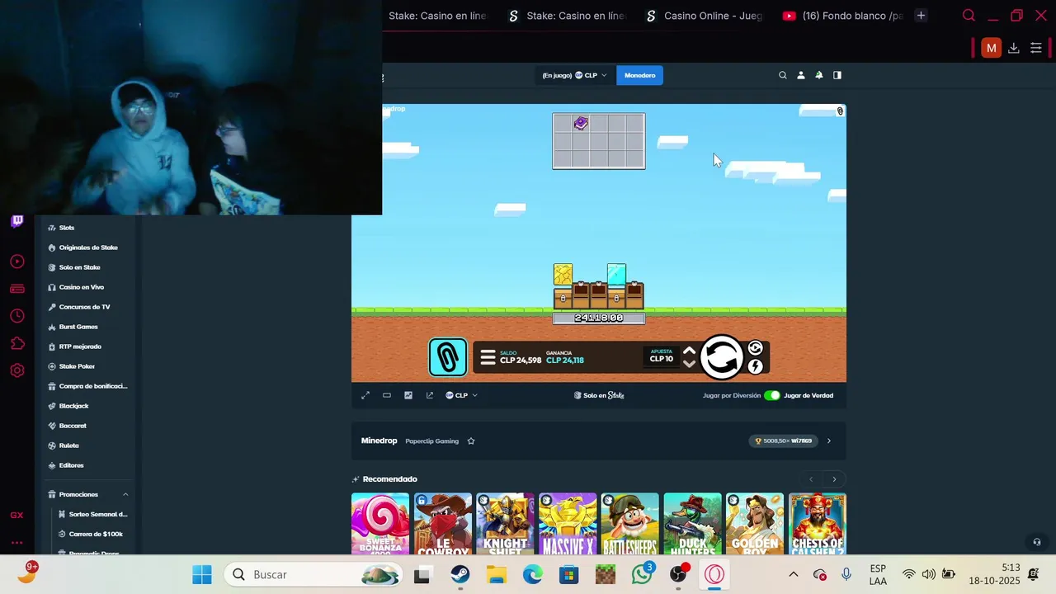Select Originales de Stake in sidebar
This screenshot has height=594, width=1056.
coord(88,247)
